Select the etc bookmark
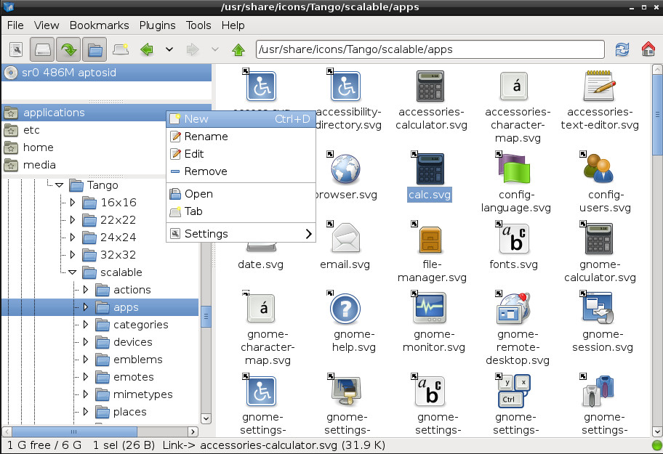 pyautogui.click(x=84, y=130)
